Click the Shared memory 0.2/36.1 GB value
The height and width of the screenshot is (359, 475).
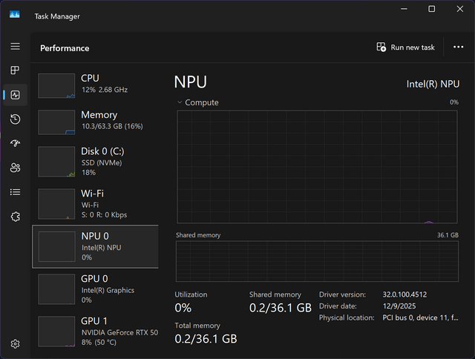coord(281,308)
